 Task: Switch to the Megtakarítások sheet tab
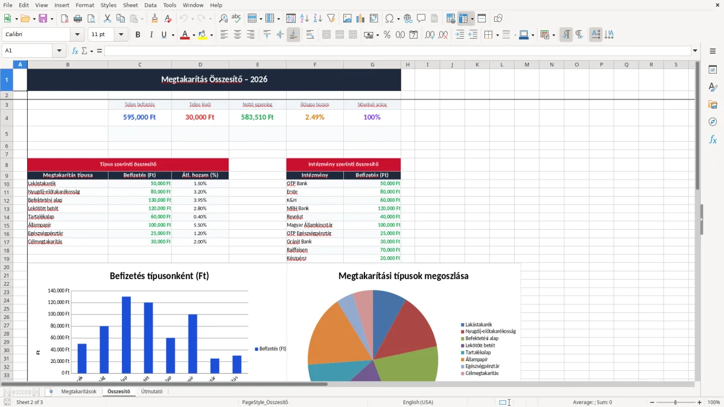tap(78, 391)
